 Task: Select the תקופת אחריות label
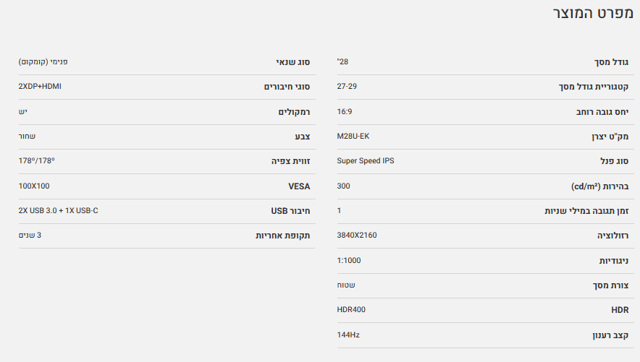coord(282,236)
